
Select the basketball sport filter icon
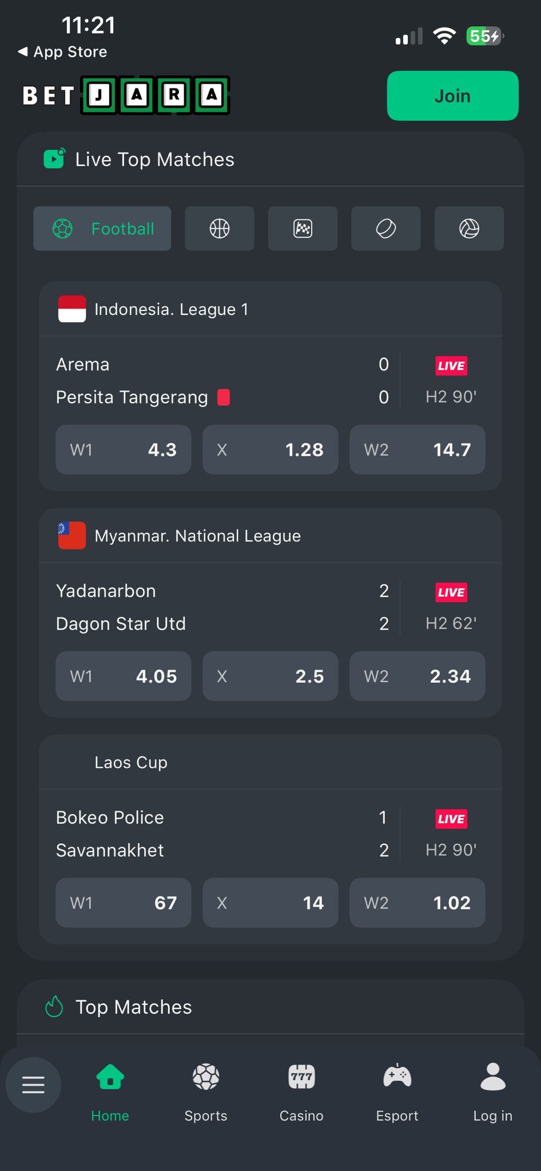220,229
